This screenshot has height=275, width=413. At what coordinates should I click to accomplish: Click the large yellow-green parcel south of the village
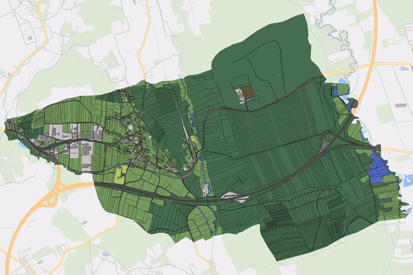point(120,175)
